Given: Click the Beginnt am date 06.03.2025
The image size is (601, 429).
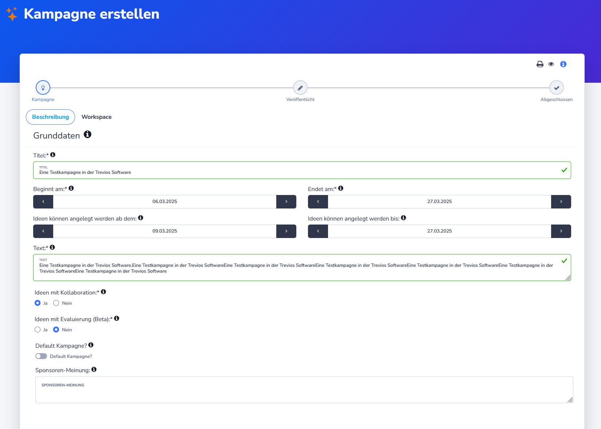Looking at the screenshot, I should click(x=165, y=202).
